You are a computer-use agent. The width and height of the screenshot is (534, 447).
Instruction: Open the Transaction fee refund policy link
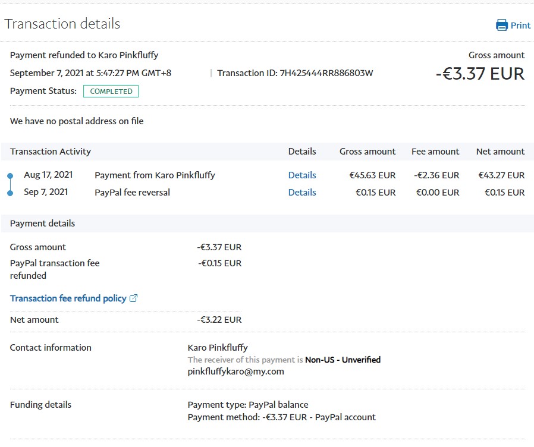pyautogui.click(x=68, y=298)
